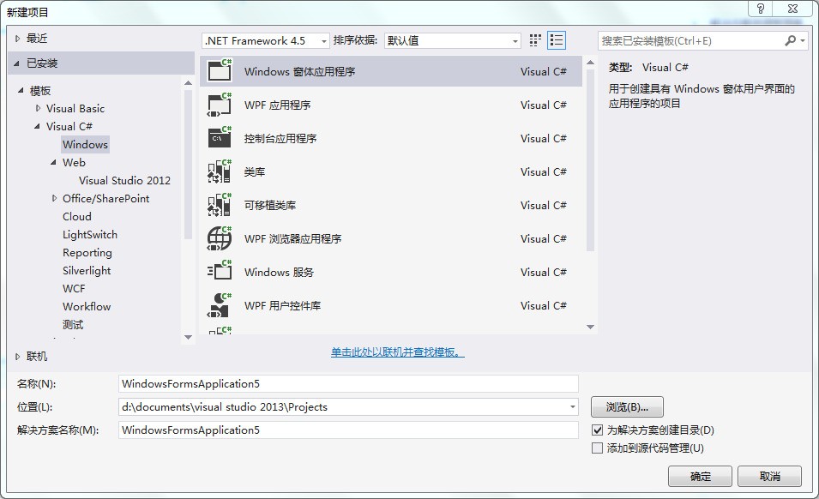Select the Windows 服务 template icon

[x=220, y=272]
